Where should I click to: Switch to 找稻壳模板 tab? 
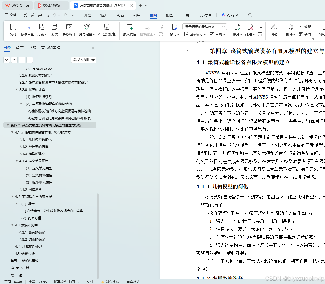[x=51, y=5]
